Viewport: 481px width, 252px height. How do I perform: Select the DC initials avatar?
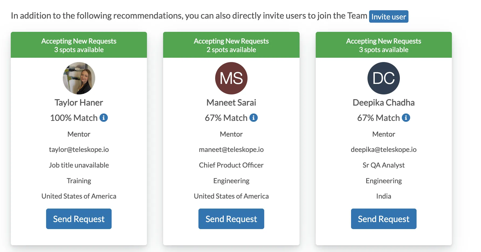[384, 78]
